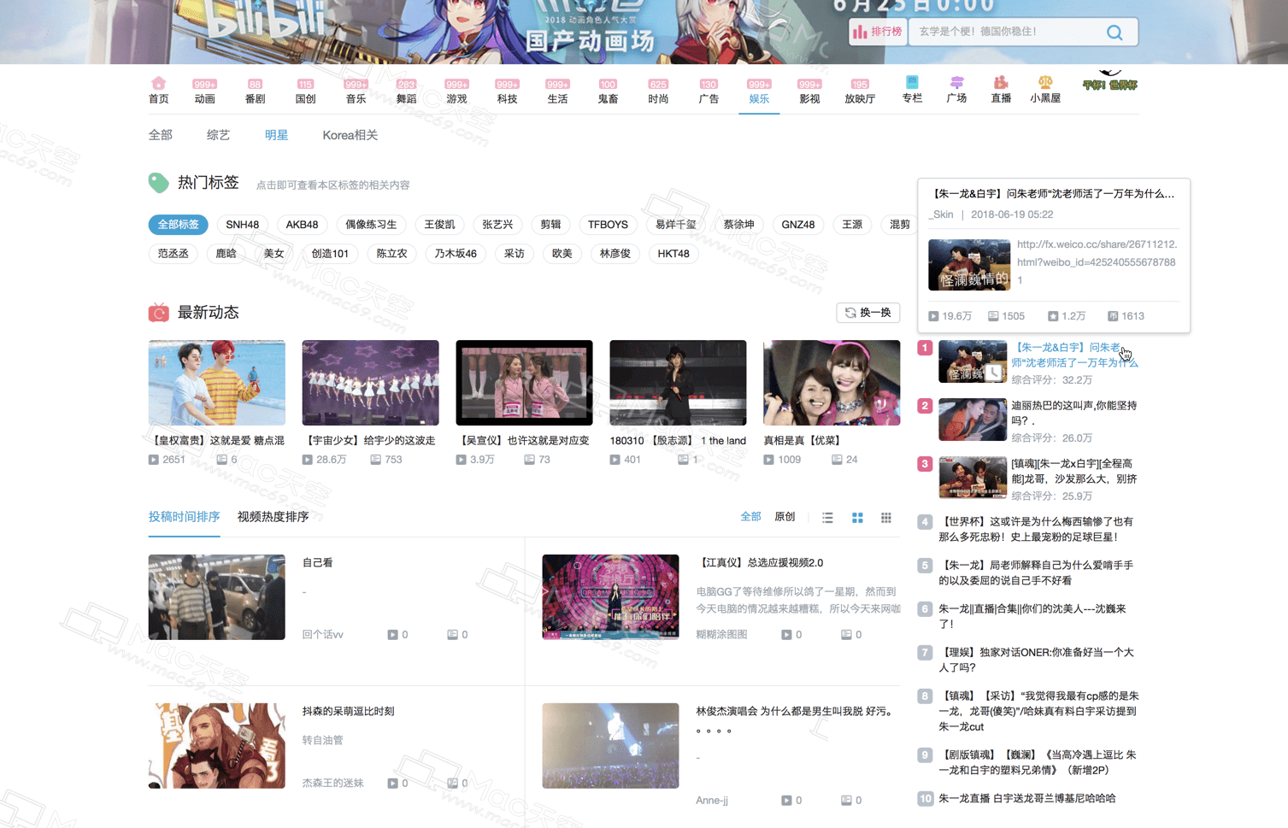Filter by 创造101 tag

point(330,254)
